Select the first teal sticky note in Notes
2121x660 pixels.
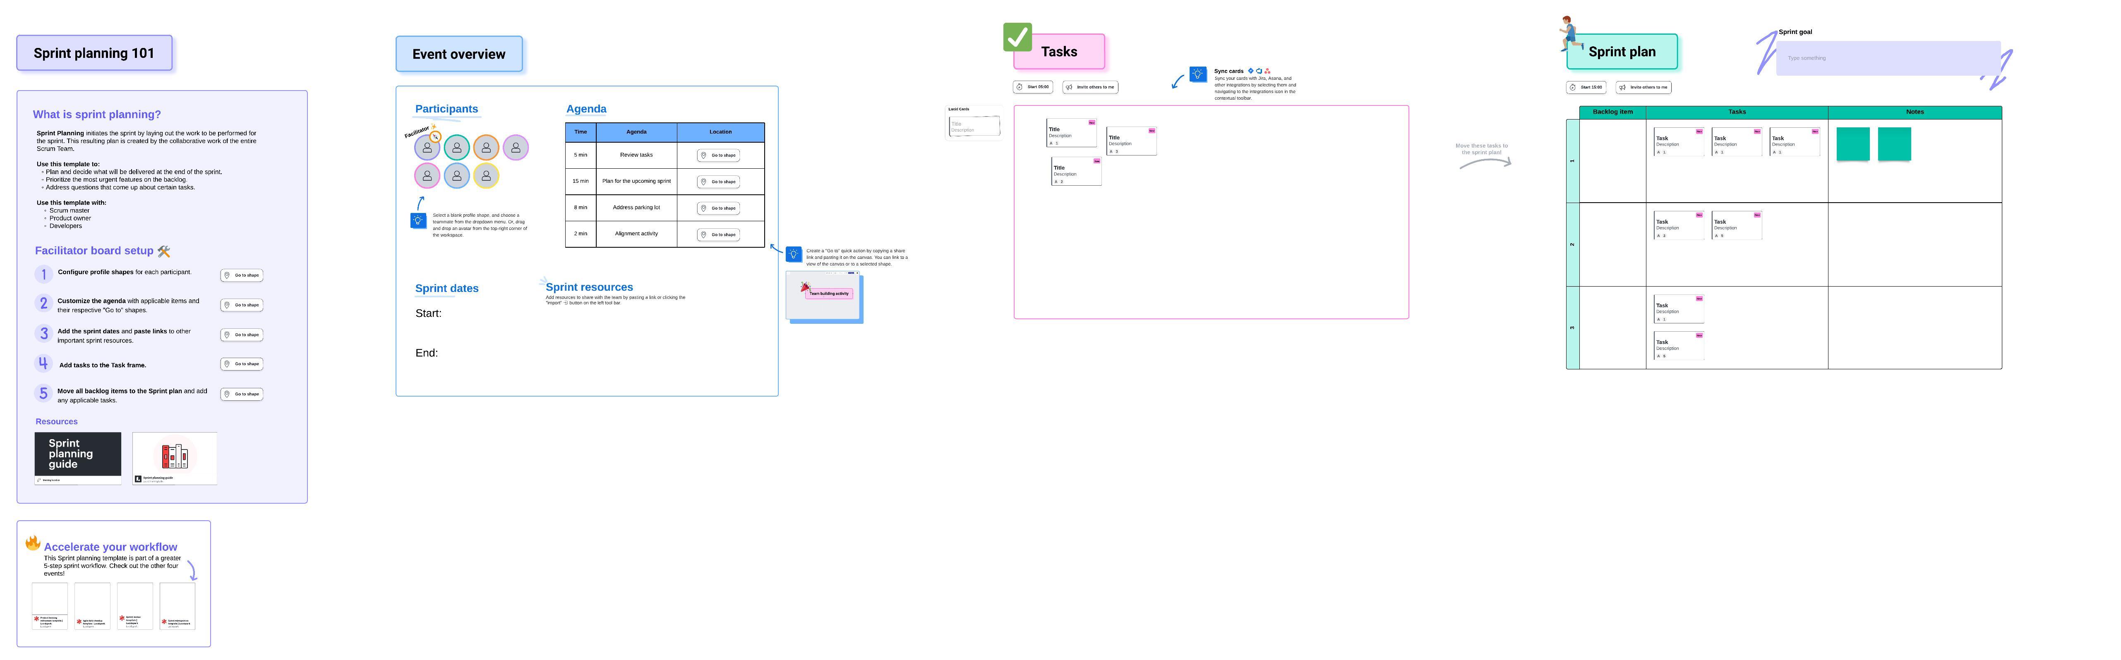click(x=1852, y=144)
